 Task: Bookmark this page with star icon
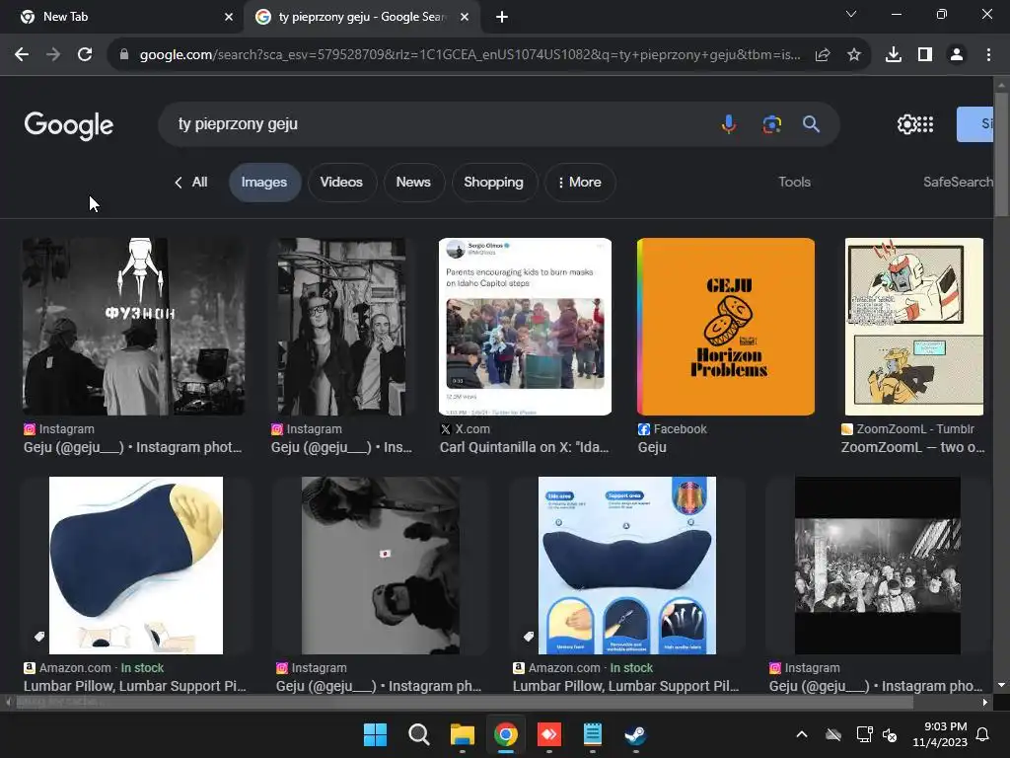[x=854, y=55]
